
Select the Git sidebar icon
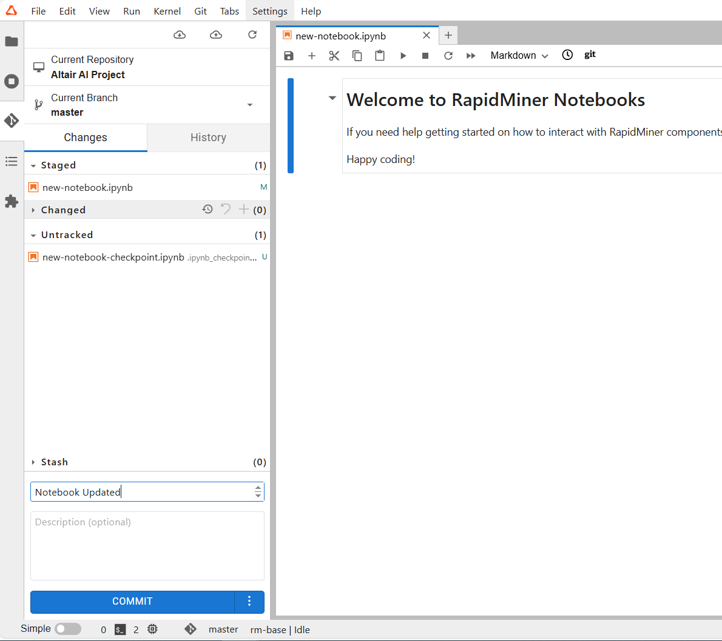tap(12, 121)
